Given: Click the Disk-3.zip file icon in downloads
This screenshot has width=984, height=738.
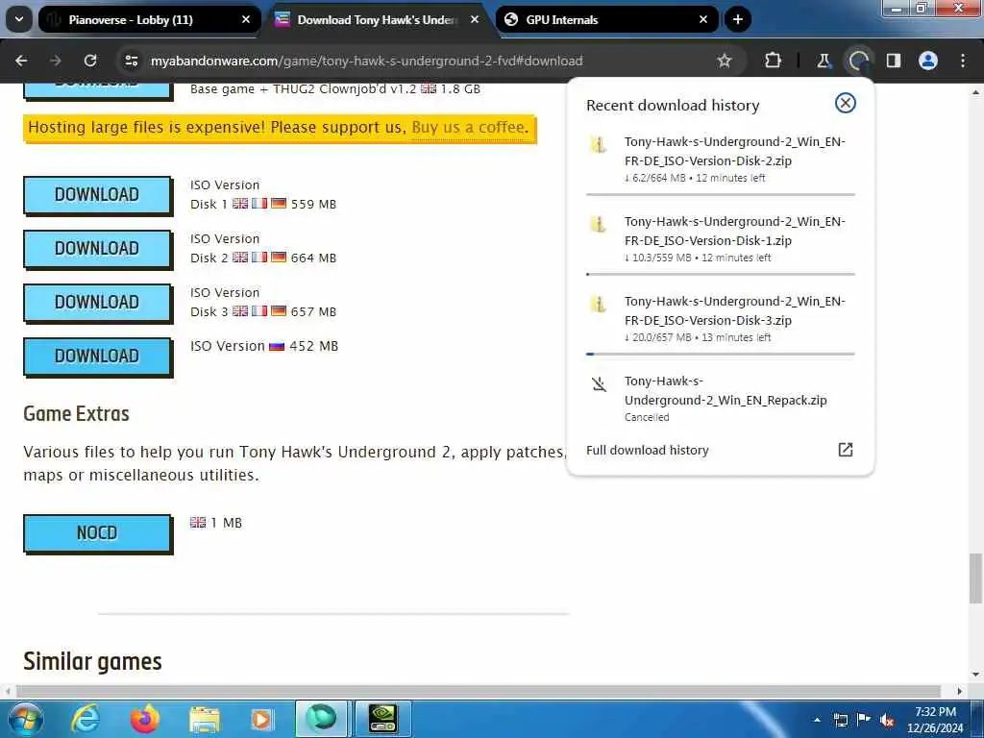Looking at the screenshot, I should coord(599,305).
